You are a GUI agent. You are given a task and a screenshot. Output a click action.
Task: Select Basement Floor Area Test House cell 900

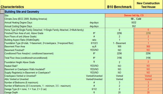coord(148,46)
